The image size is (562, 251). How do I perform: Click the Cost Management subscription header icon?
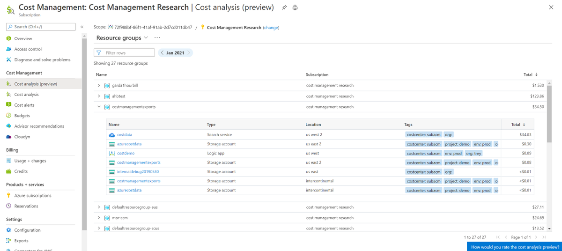click(10, 10)
